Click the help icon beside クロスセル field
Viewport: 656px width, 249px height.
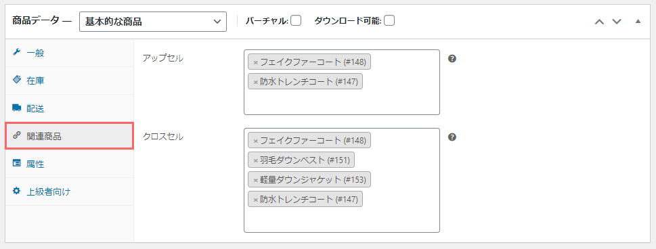[x=452, y=137]
